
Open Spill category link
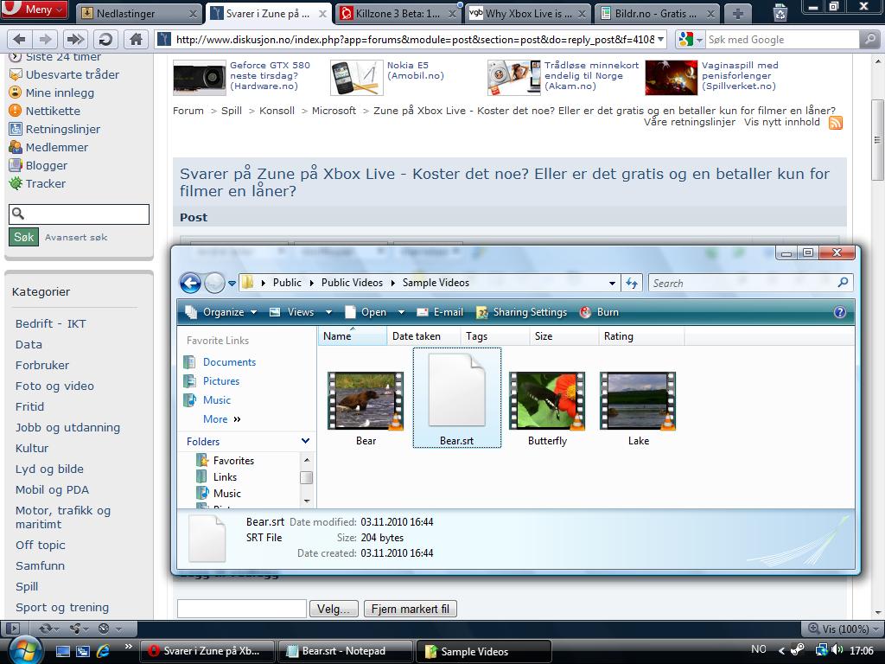pos(27,587)
